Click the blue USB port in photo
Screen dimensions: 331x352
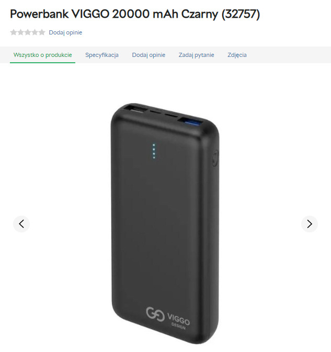coord(190,122)
